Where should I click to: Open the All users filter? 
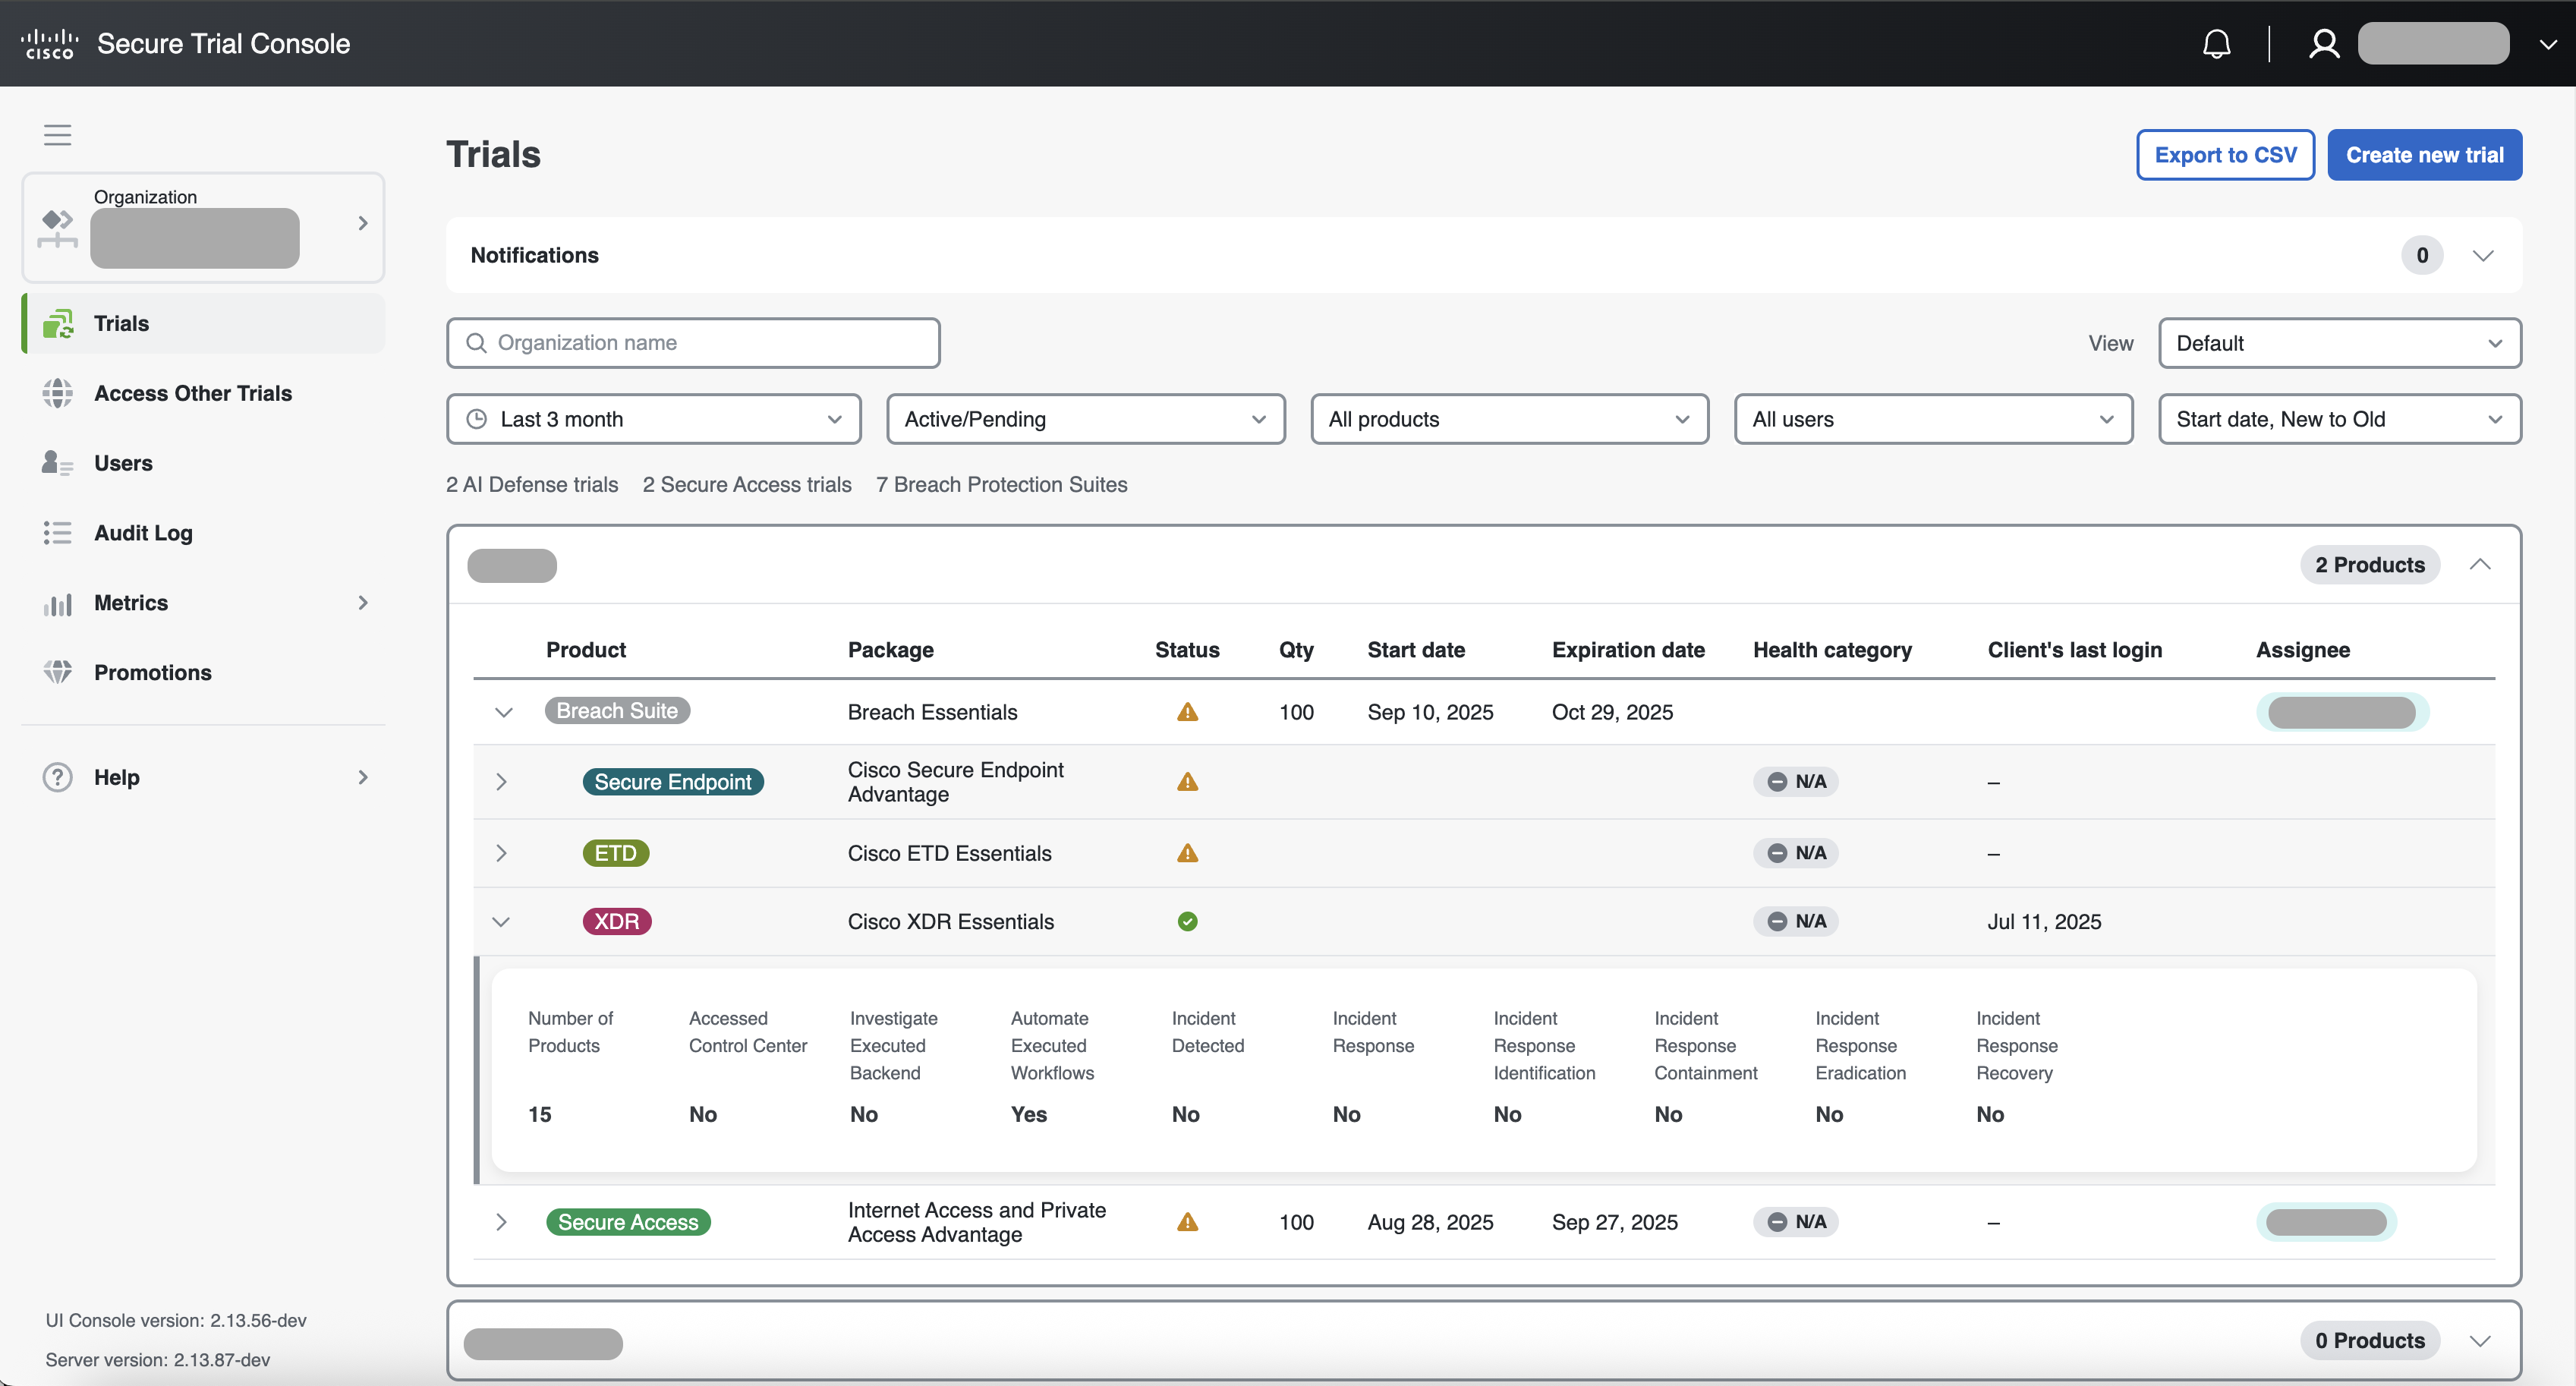[x=1933, y=419]
